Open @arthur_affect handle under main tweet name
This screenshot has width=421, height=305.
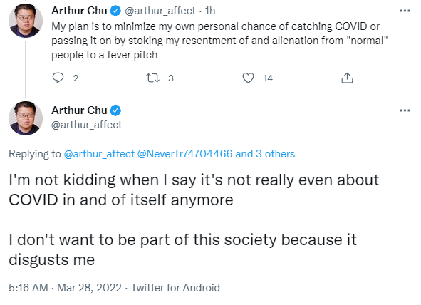tap(86, 125)
